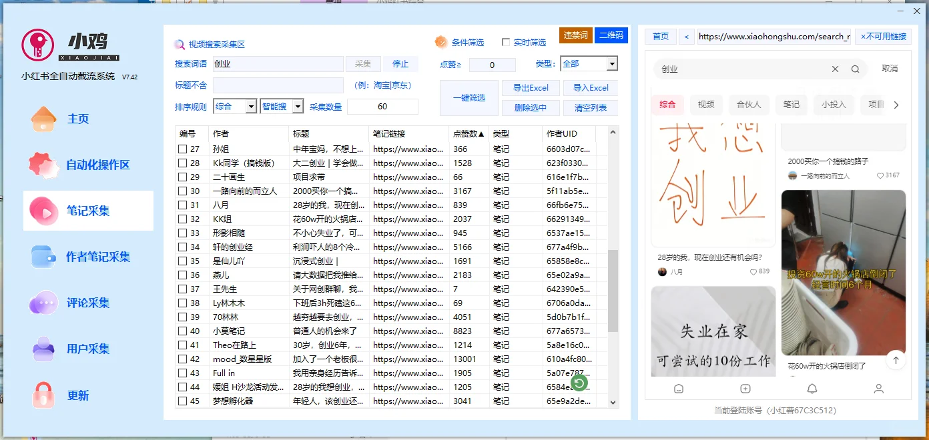929x440 pixels.
Task: Open the smiley home icon in bottom bar
Action: click(x=679, y=389)
